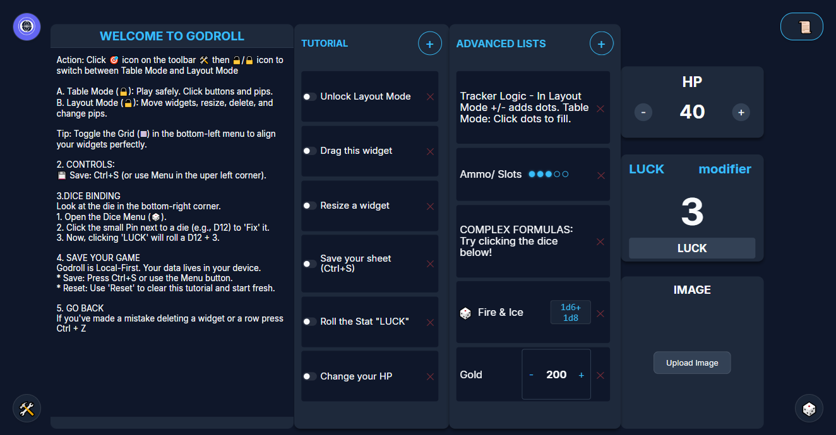Click the HP widget title
Screen dimensions: 836x435
click(692, 82)
